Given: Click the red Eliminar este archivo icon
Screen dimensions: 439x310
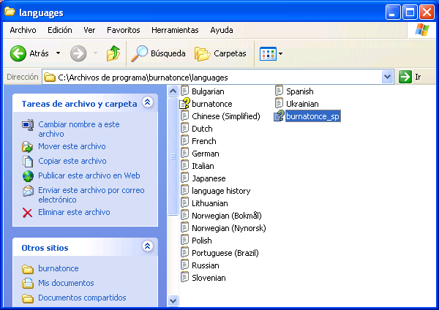Looking at the screenshot, I should [28, 213].
